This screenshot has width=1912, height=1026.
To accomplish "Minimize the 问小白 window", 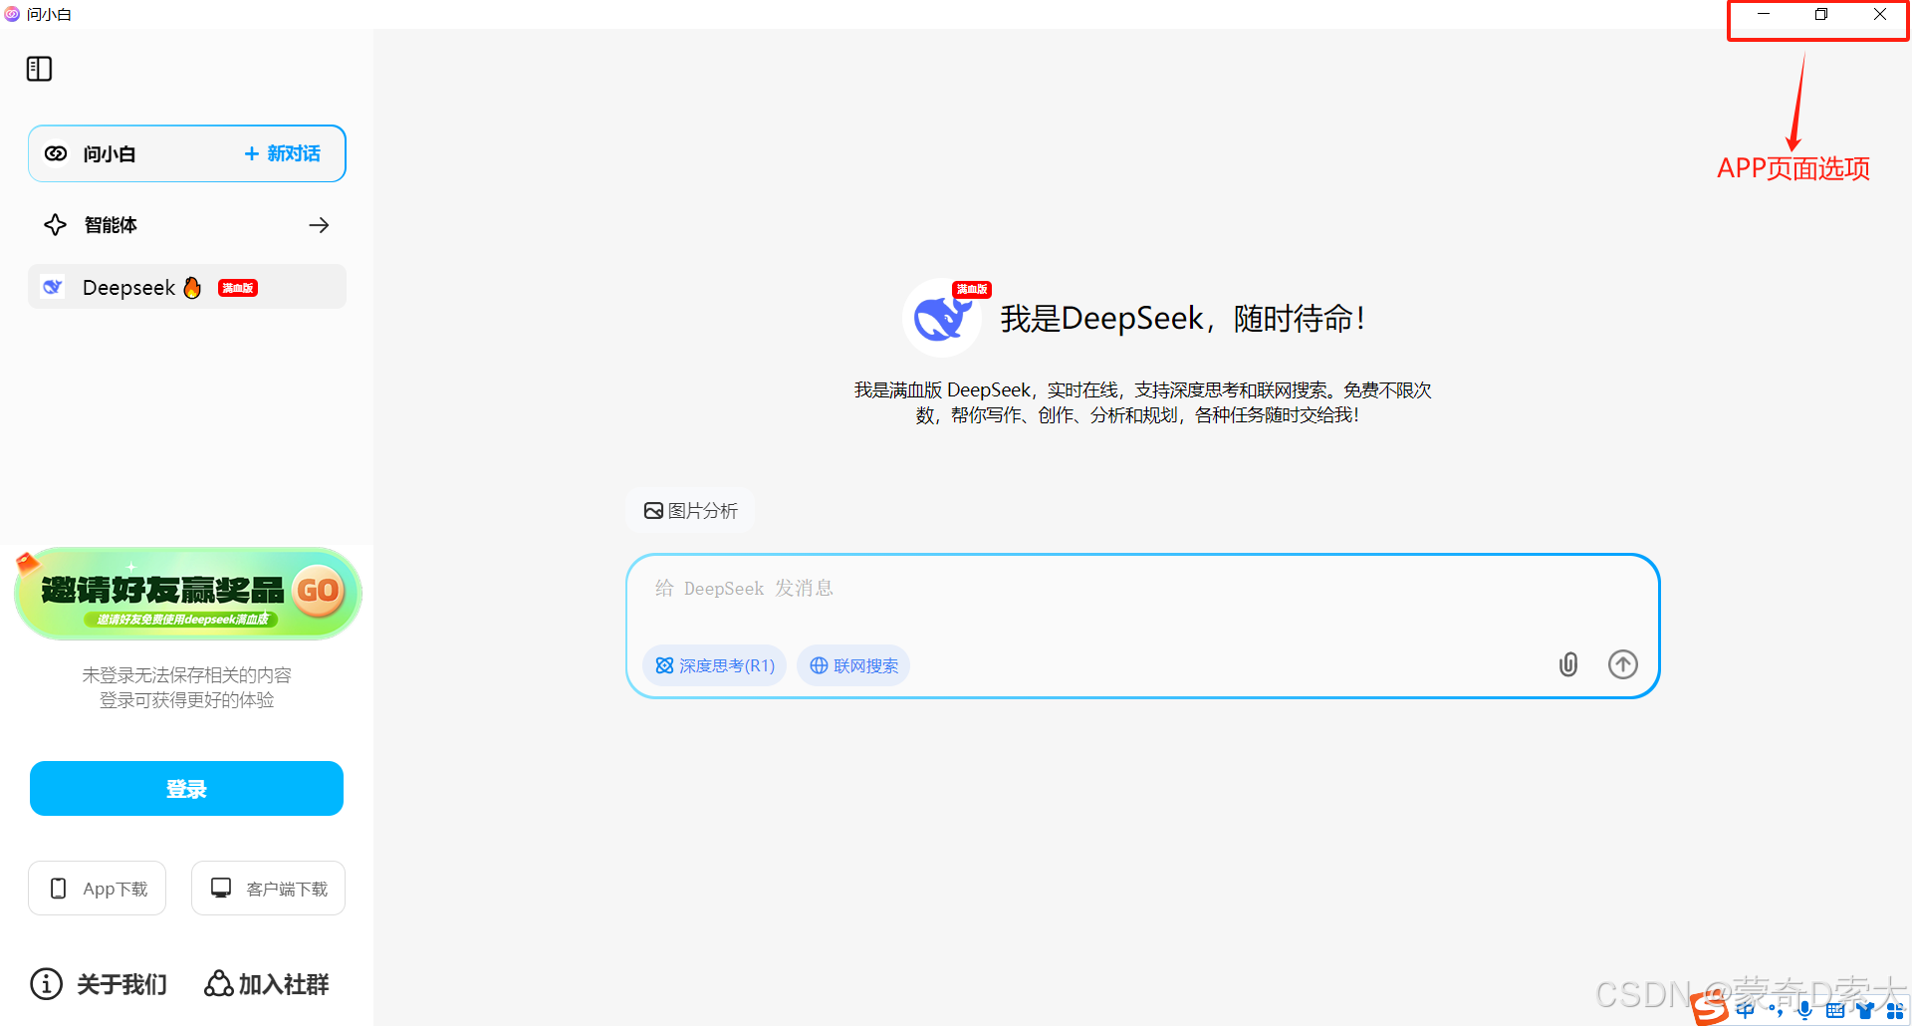I will pyautogui.click(x=1764, y=14).
